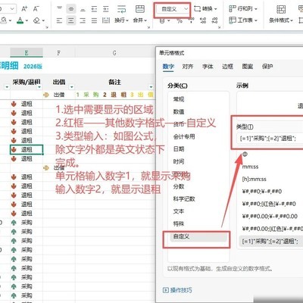Increase font size with A+ icon
303x303 pixels.
tap(24, 9)
